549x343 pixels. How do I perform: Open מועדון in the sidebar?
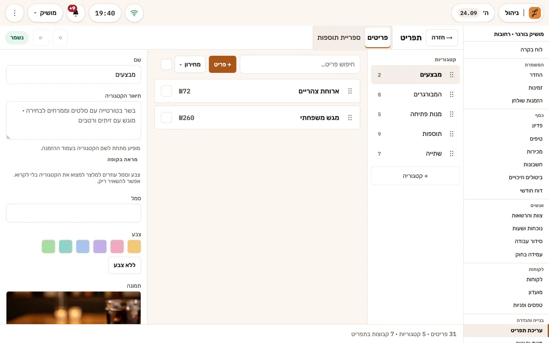coord(506,292)
